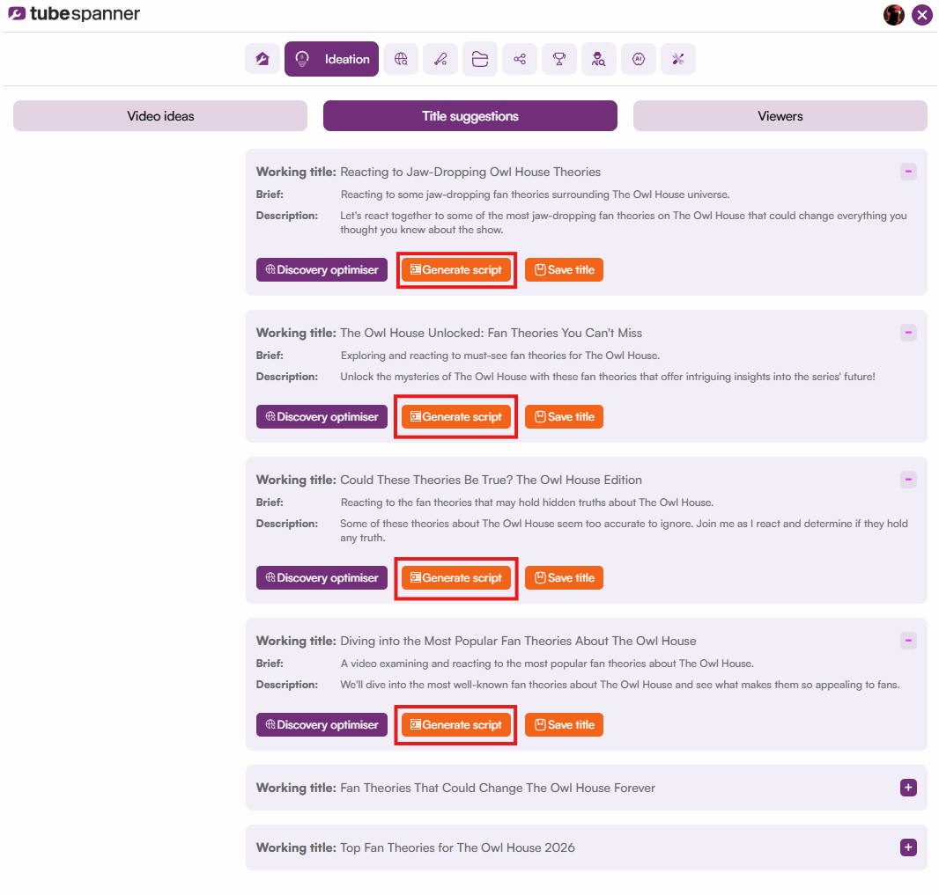Open Discovery optimiser for Jaw-Dropping Theories title
939x895 pixels.
click(x=322, y=270)
